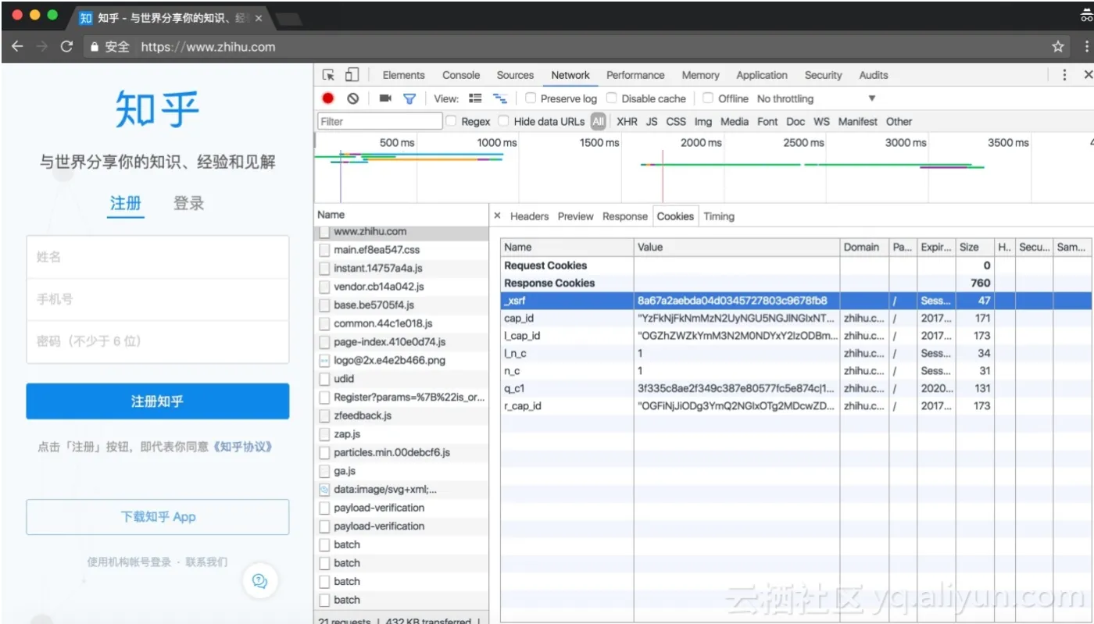Screen dimensions: 1094x624
Task: Show the request Timing tab
Action: click(719, 216)
